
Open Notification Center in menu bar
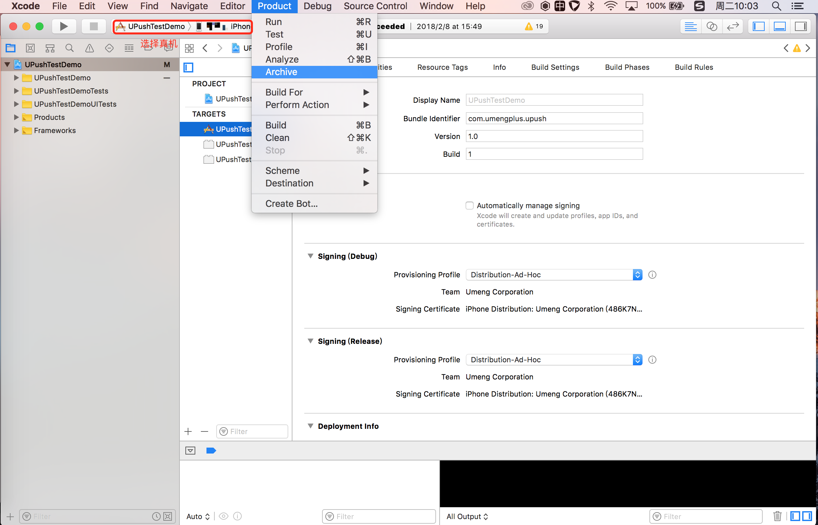(x=798, y=6)
